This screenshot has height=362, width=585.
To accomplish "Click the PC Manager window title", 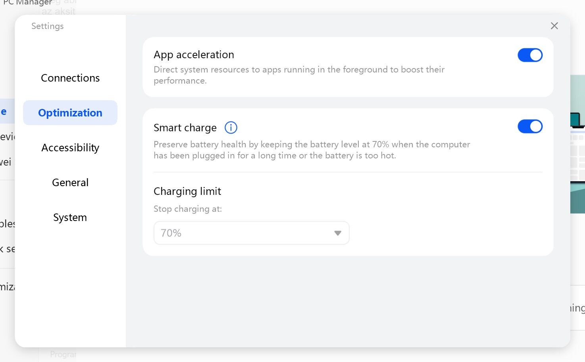I will (x=27, y=3).
